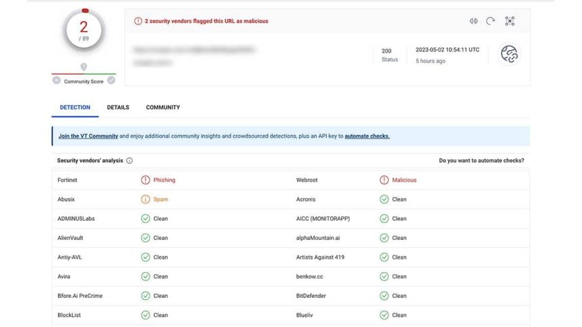
Task: Click the AICC (MONITORAPP) clean checkmark icon
Action: pos(384,218)
